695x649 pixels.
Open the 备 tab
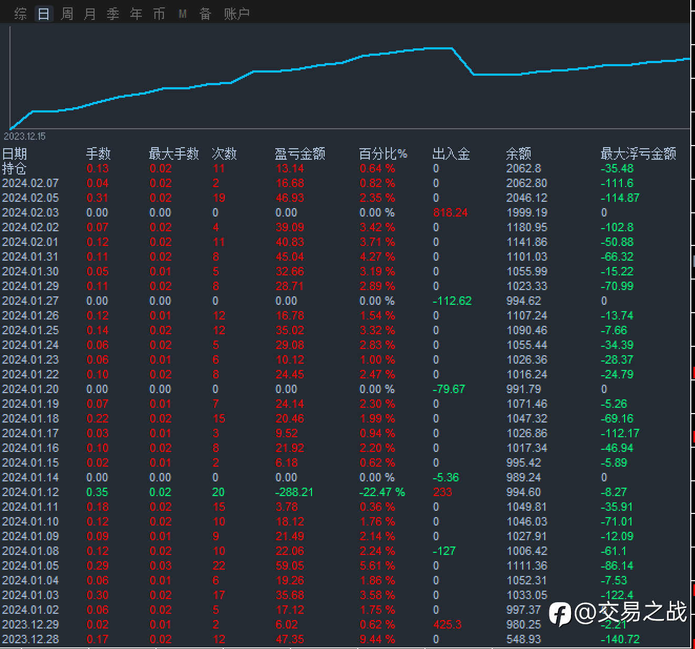(x=205, y=14)
